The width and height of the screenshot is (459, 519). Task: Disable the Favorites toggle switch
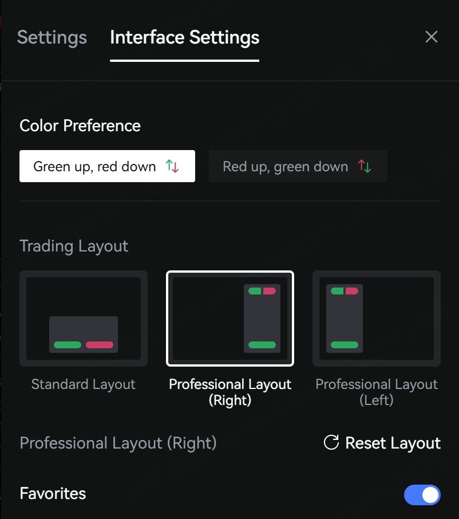422,494
